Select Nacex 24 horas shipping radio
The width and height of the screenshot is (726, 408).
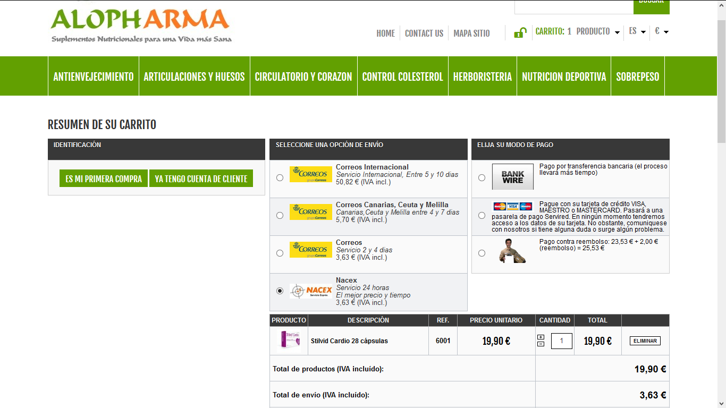click(x=280, y=291)
